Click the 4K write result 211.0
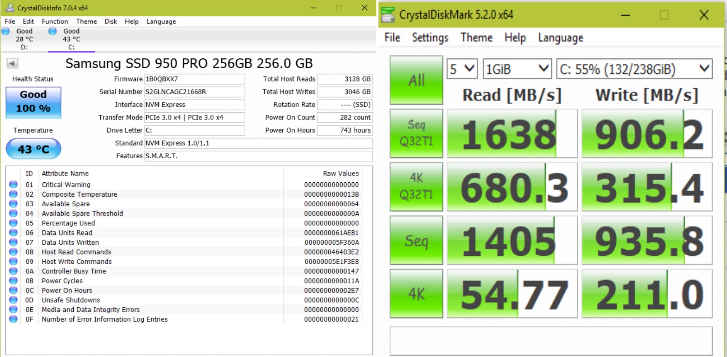The height and width of the screenshot is (357, 727). point(647,294)
